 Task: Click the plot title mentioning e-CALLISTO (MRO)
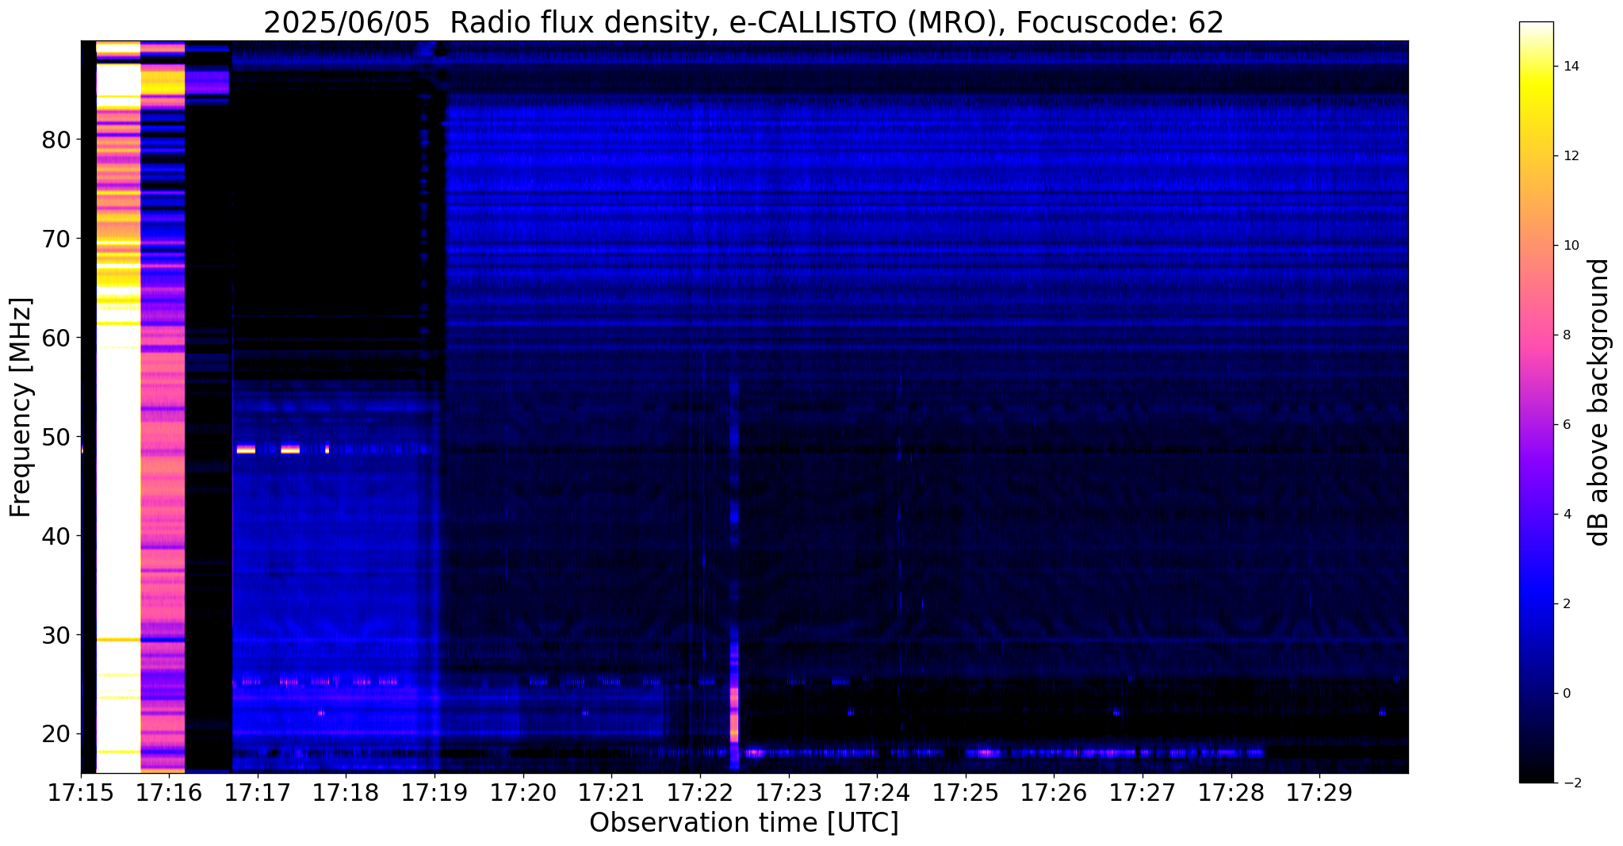744,23
